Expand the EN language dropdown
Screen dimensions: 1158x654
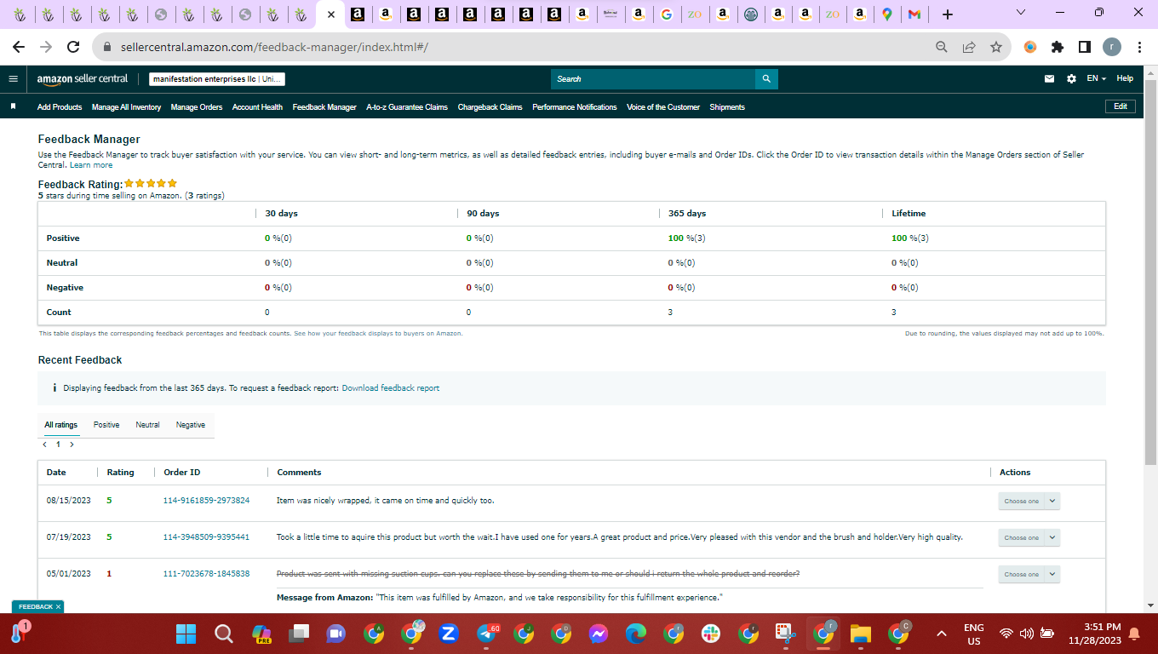coord(1096,79)
